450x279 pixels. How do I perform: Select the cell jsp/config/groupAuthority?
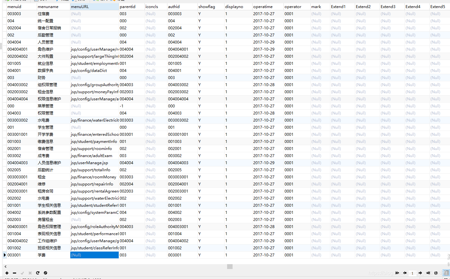coord(94,85)
